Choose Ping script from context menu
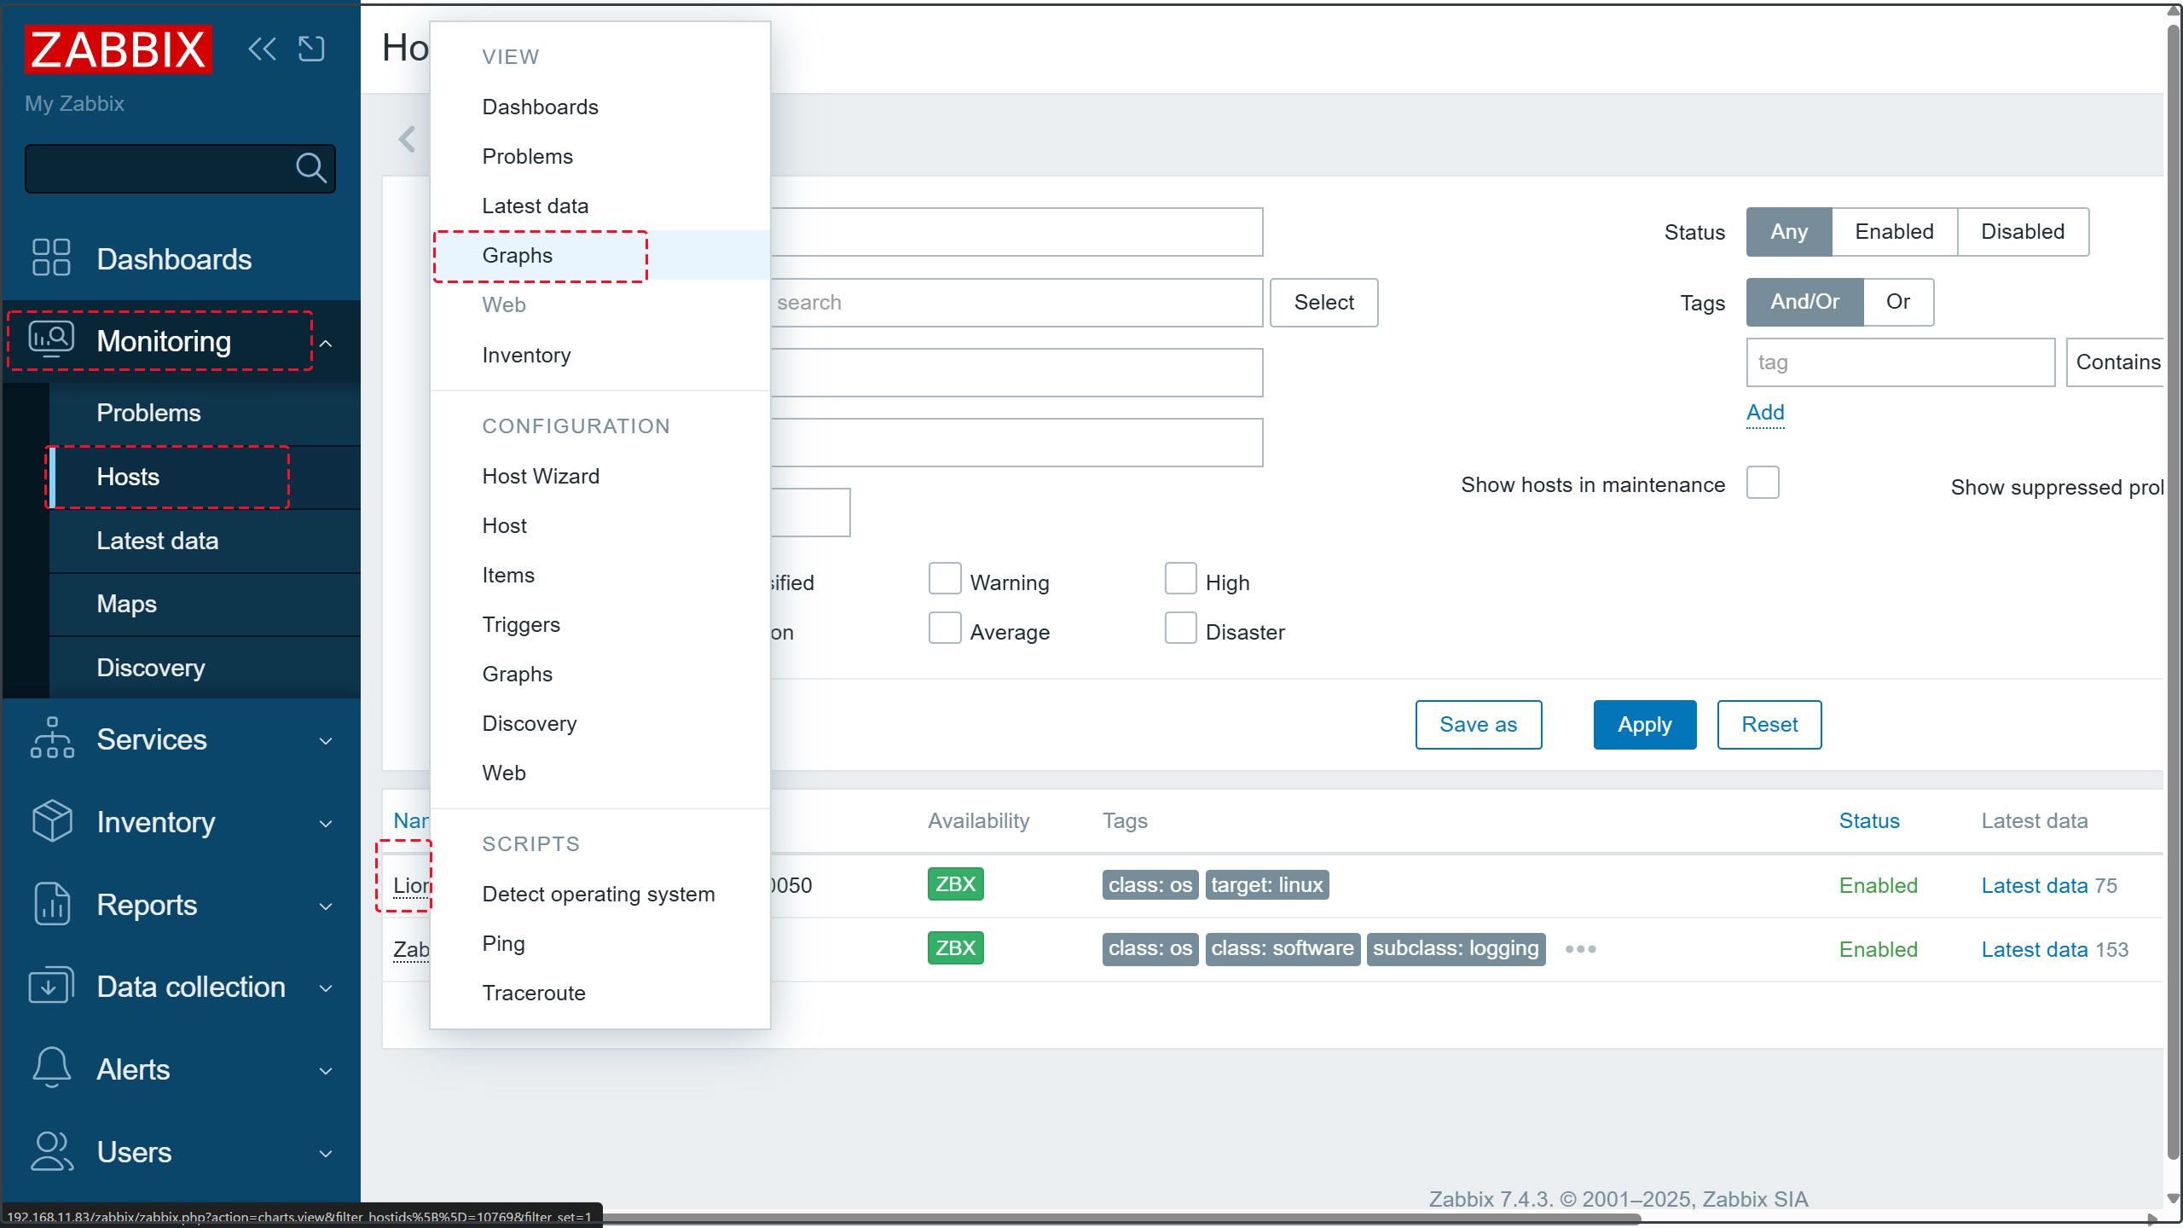The width and height of the screenshot is (2183, 1228). tap(503, 943)
